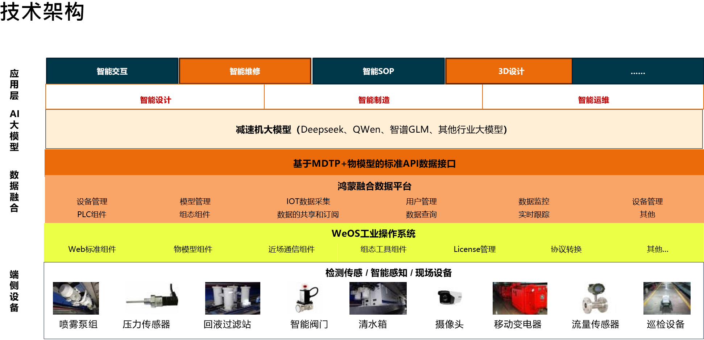Image resolution: width=704 pixels, height=340 pixels.
Task: Click the 数据监控 label
Action: (534, 202)
